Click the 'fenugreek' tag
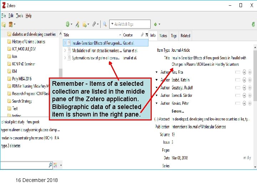The height and width of the screenshot is (193, 257). (33, 122)
